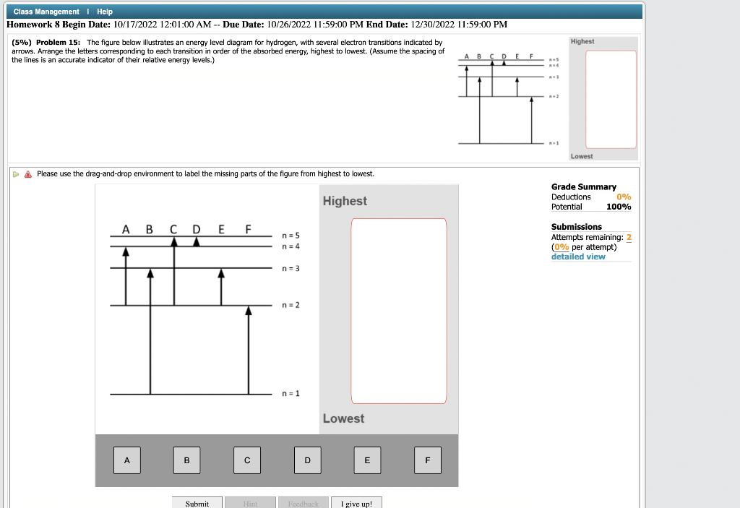
Task: Open the Class Management menu
Action: point(46,12)
